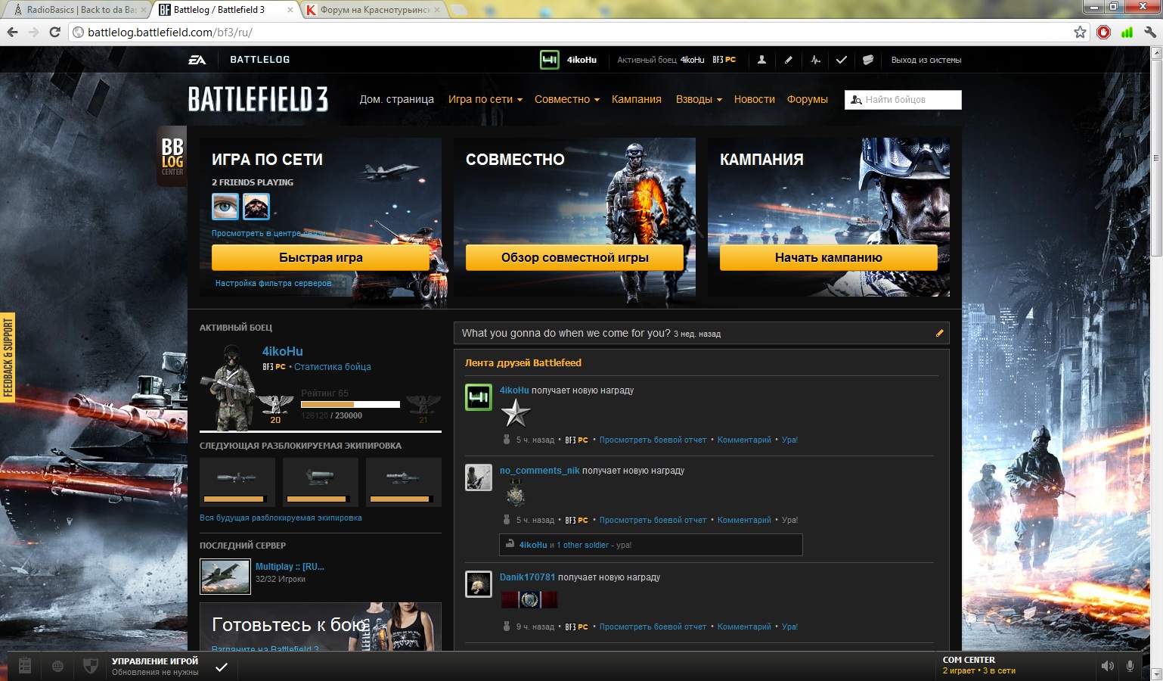Screen dimensions: 1163x681
Task: Open the dog tags icon in top bar
Action: (x=867, y=60)
